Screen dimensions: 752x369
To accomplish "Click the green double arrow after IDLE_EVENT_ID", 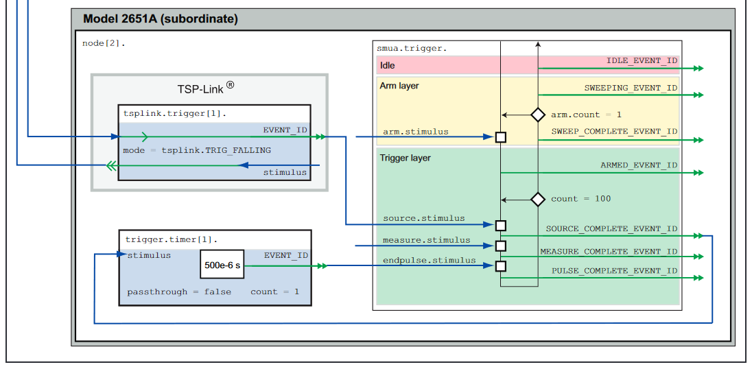I will [x=697, y=69].
